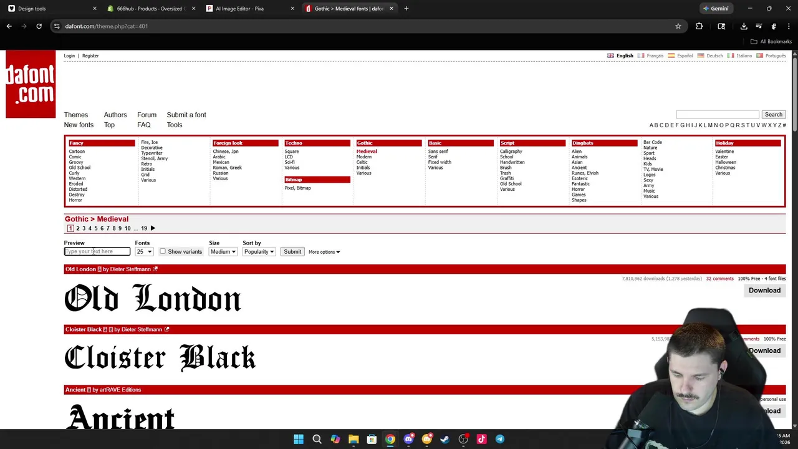Open the Holiday category header
Screen dimensions: 798x449
pyautogui.click(x=748, y=143)
